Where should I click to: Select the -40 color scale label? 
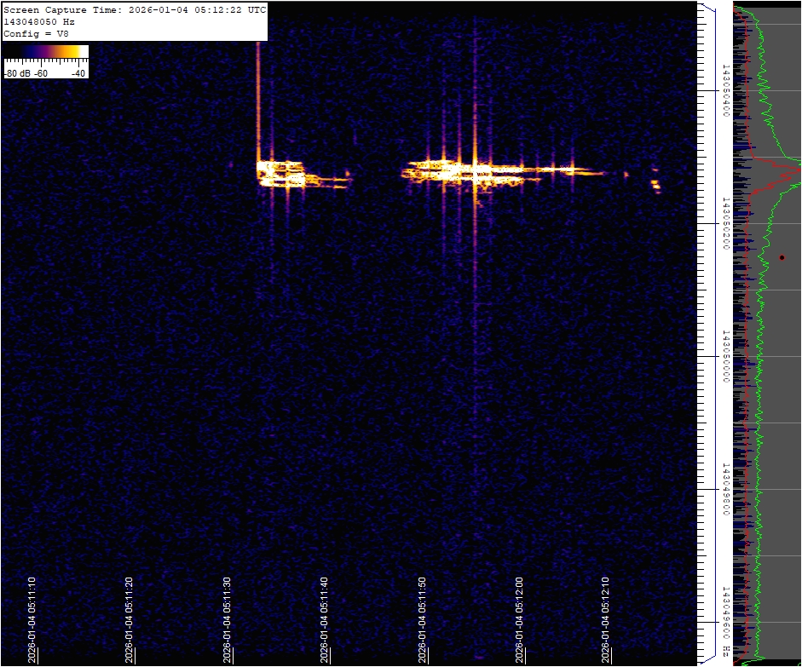[x=78, y=73]
